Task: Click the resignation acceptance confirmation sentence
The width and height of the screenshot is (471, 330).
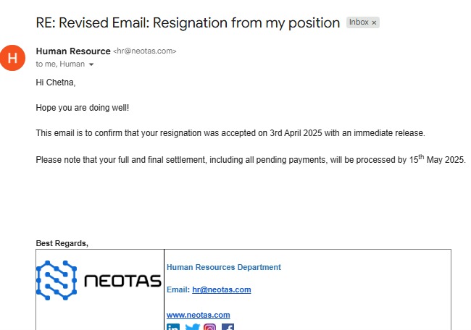Action: tap(230, 133)
